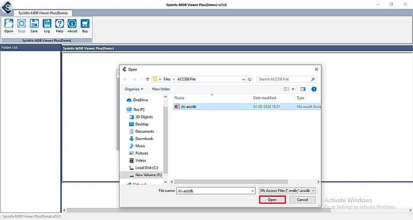Open 3D Objects folder in the sidebar
The image size is (413, 220).
(141, 117)
